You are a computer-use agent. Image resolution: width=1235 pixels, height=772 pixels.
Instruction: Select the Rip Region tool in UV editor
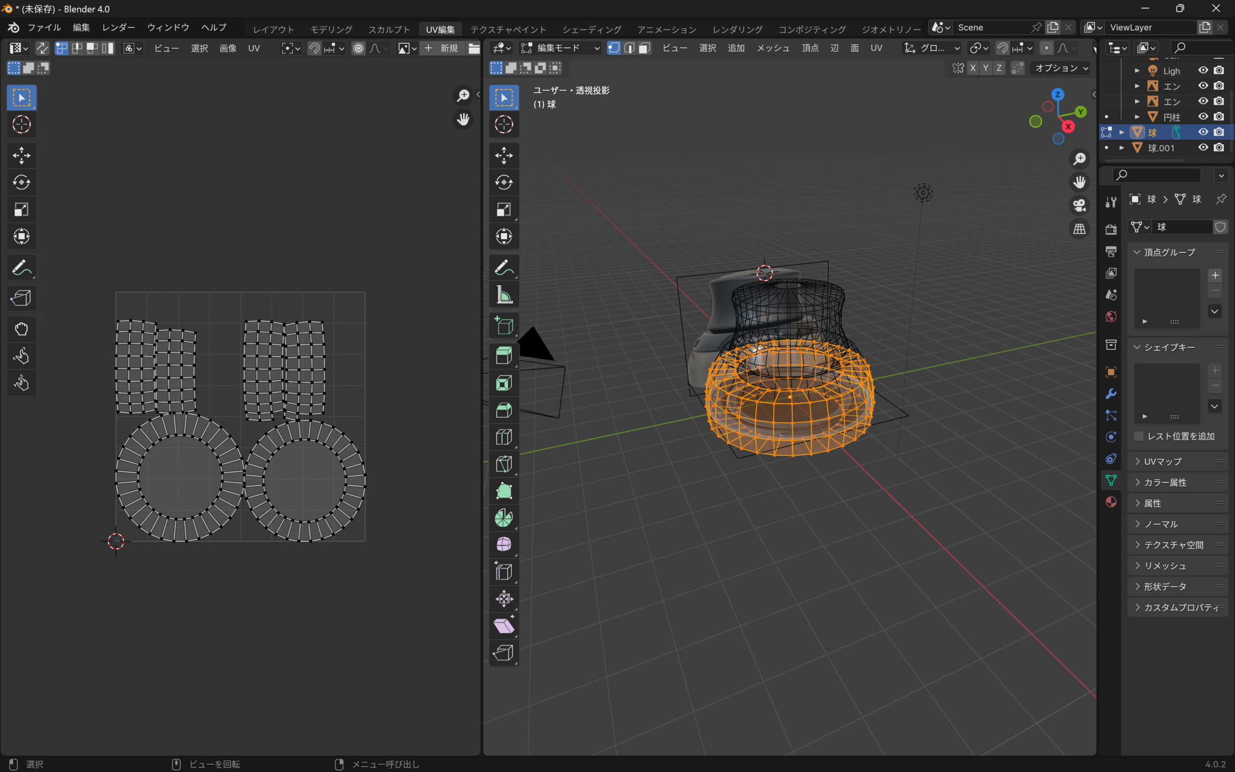point(21,298)
